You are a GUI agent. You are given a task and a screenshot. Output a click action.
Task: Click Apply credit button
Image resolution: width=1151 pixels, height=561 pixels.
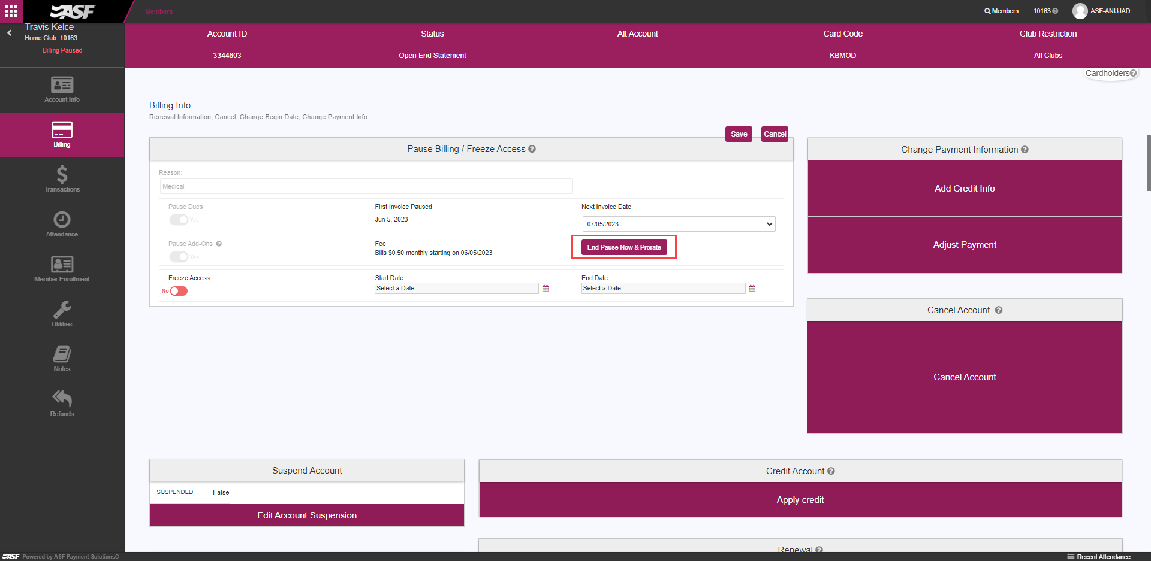pyautogui.click(x=800, y=500)
